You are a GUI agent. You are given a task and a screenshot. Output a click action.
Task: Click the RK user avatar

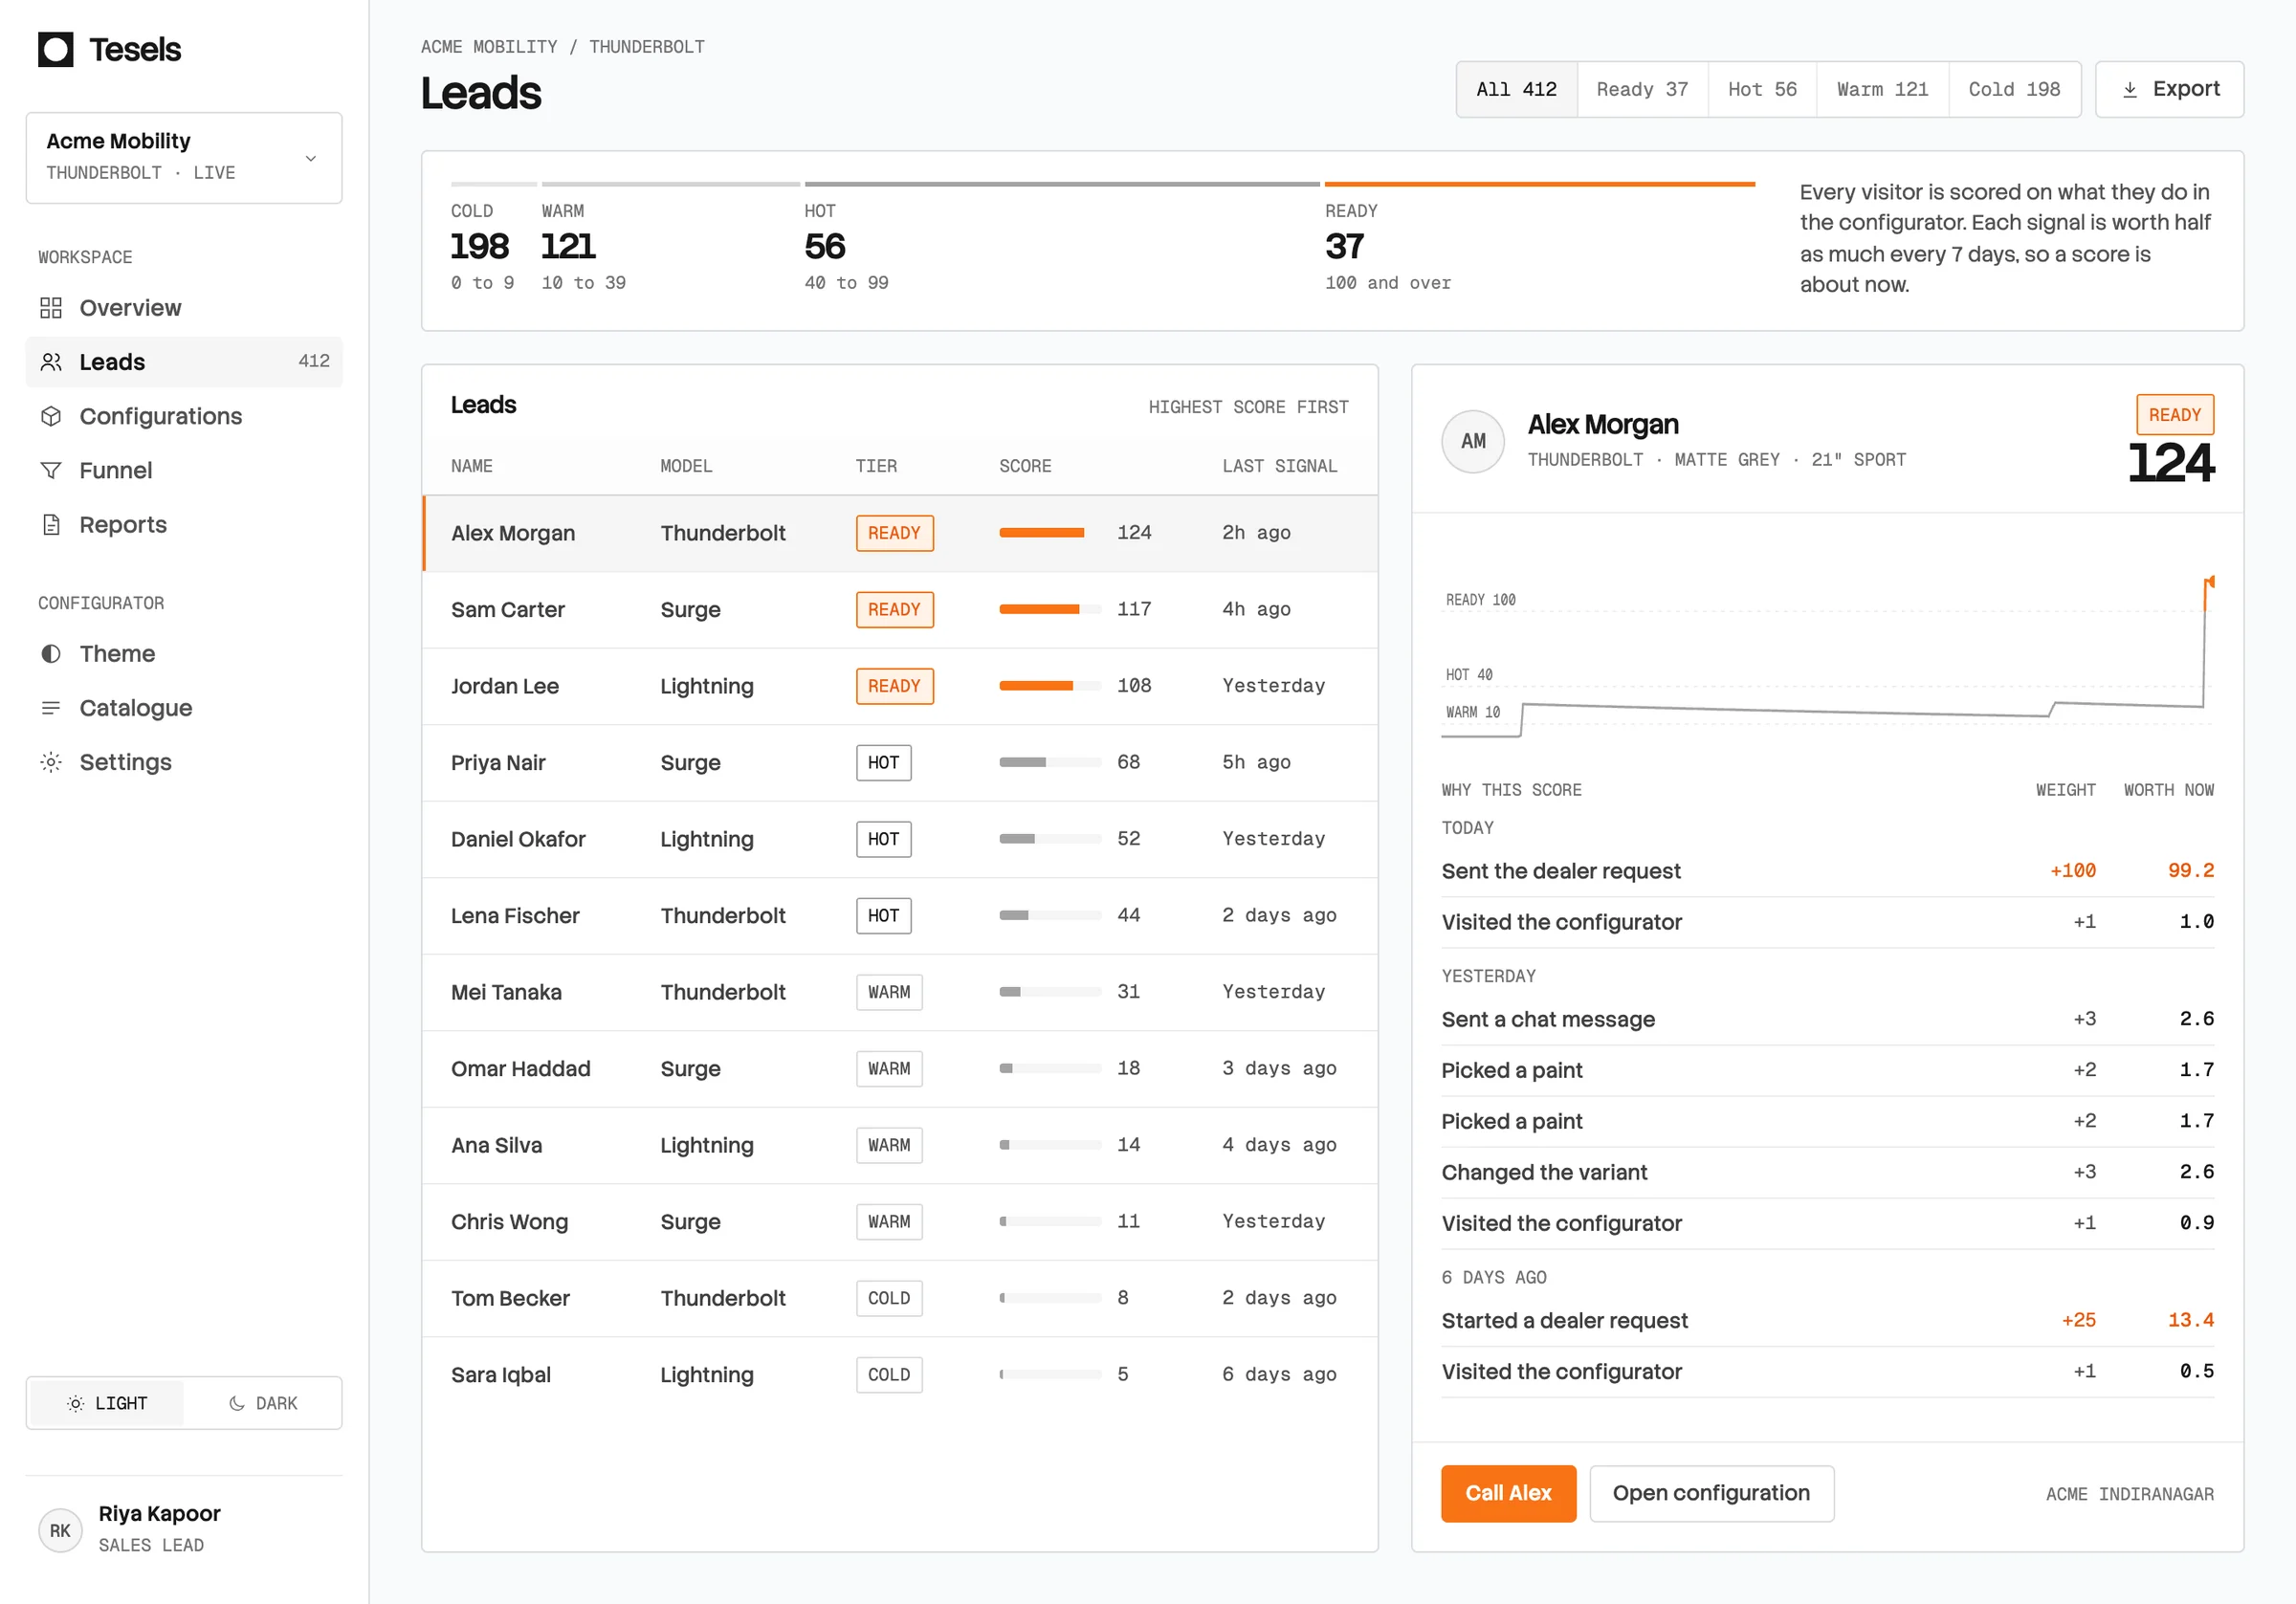click(x=60, y=1530)
